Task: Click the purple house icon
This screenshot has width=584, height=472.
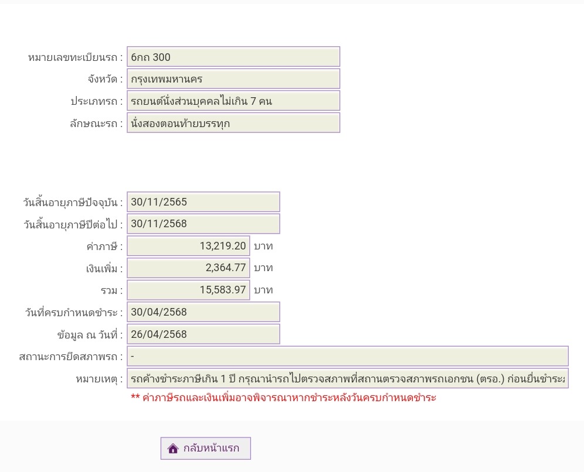Action: [x=173, y=449]
